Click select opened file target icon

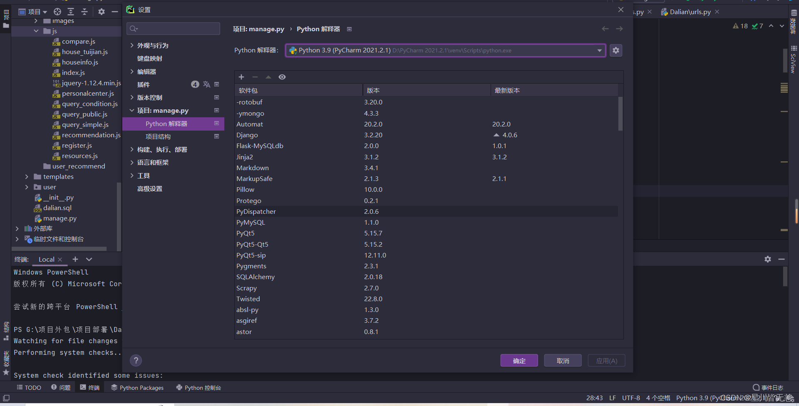point(57,12)
